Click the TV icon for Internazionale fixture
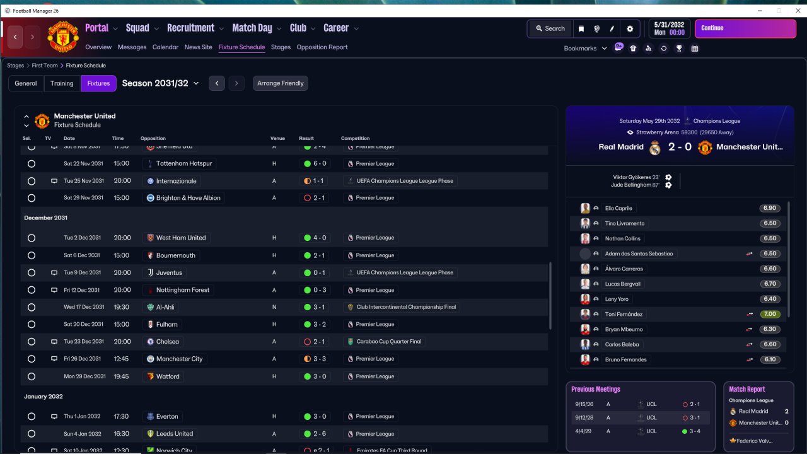The width and height of the screenshot is (807, 454). tap(54, 181)
